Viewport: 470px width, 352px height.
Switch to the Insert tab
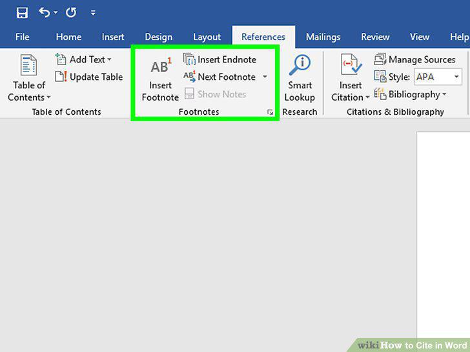113,37
